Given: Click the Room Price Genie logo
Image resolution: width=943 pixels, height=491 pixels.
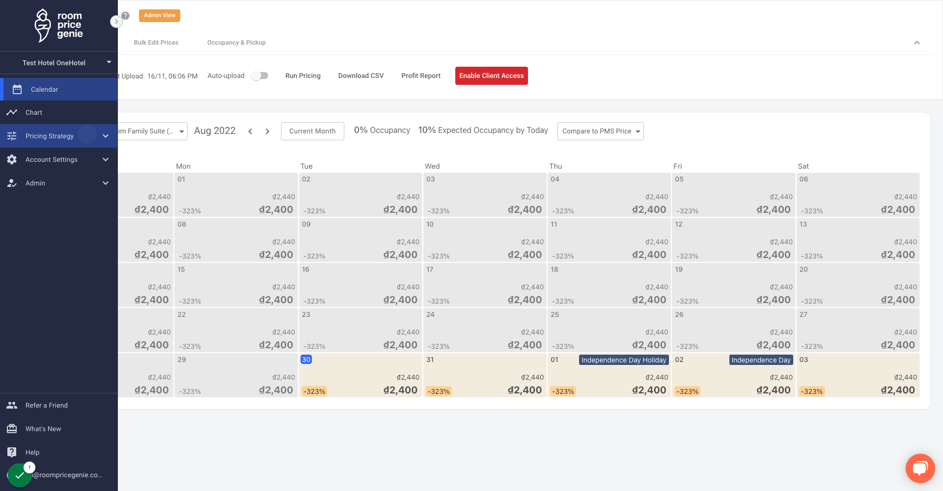Looking at the screenshot, I should (x=58, y=26).
